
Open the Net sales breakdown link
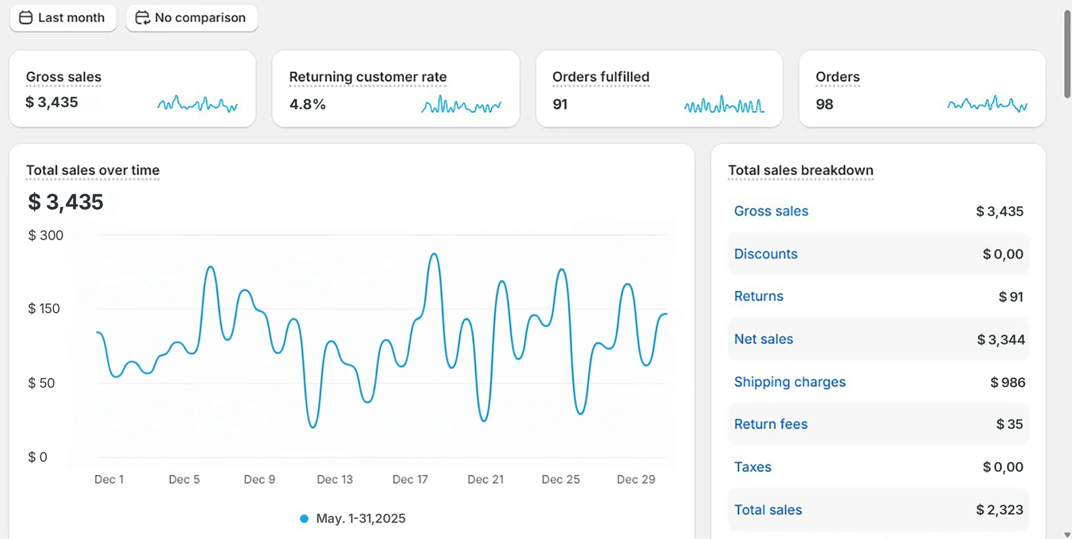pos(763,339)
